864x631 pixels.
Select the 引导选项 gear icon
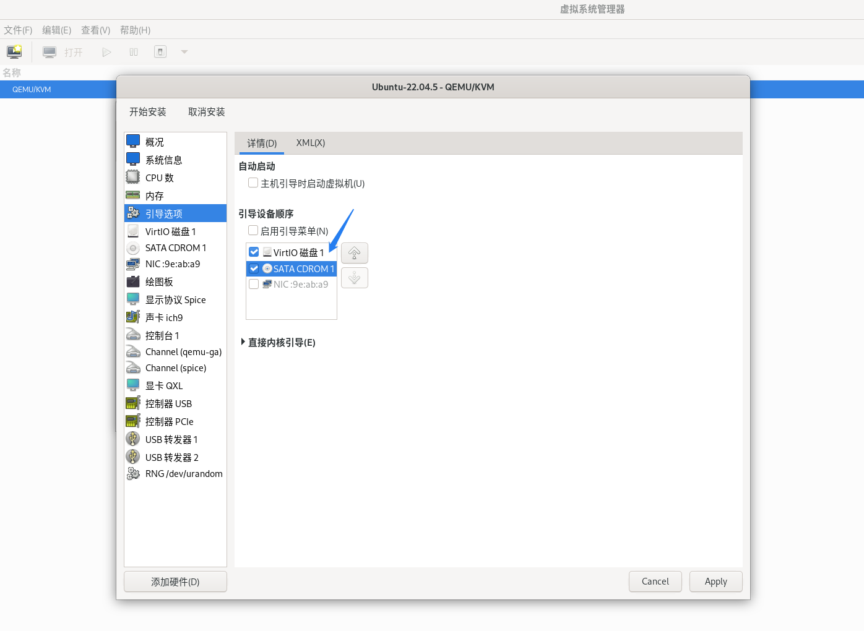133,213
